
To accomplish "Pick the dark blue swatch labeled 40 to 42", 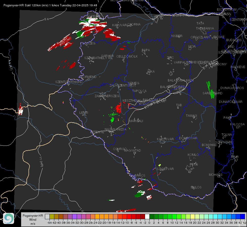I will click(x=243, y=217).
